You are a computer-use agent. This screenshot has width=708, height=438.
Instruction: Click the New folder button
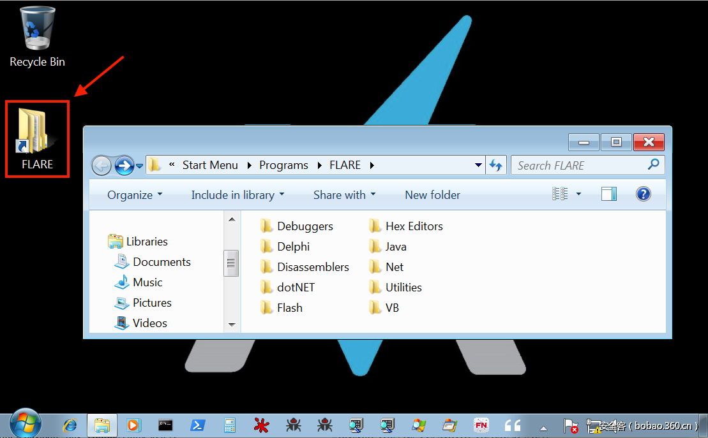pos(432,195)
